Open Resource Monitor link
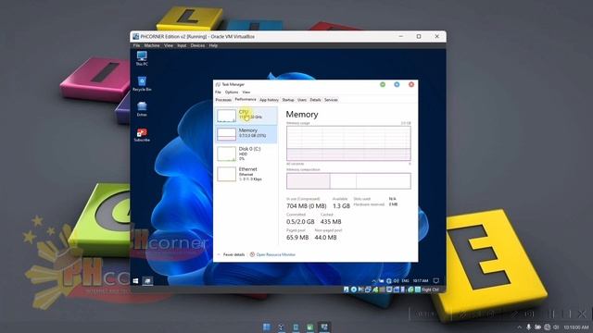This screenshot has width=593, height=333. 276,255
